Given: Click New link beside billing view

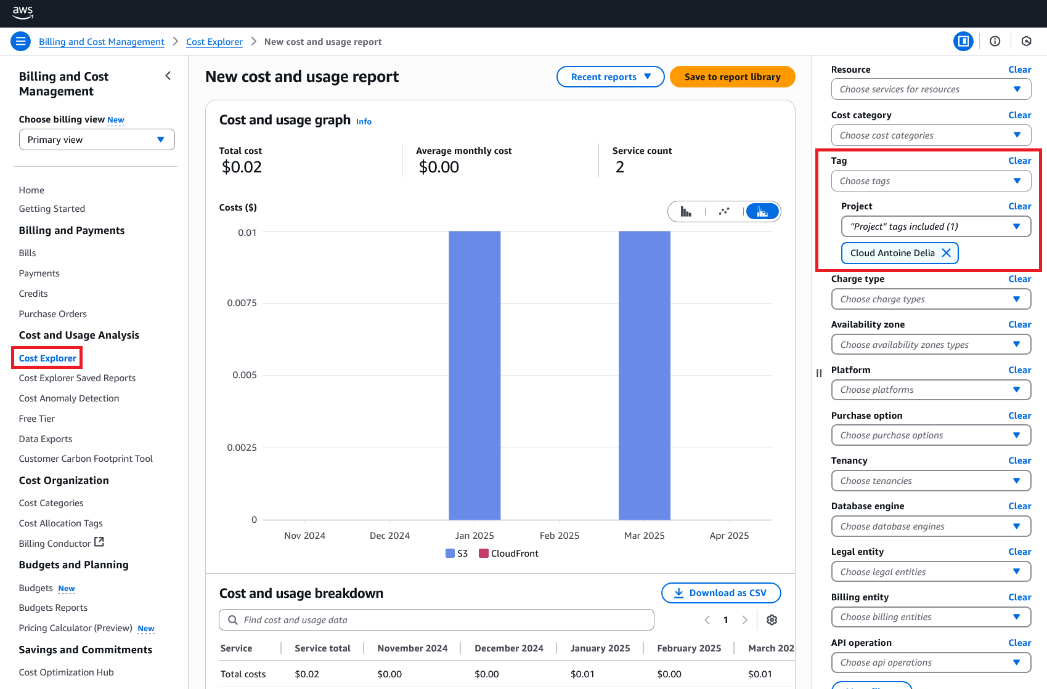Looking at the screenshot, I should (116, 120).
